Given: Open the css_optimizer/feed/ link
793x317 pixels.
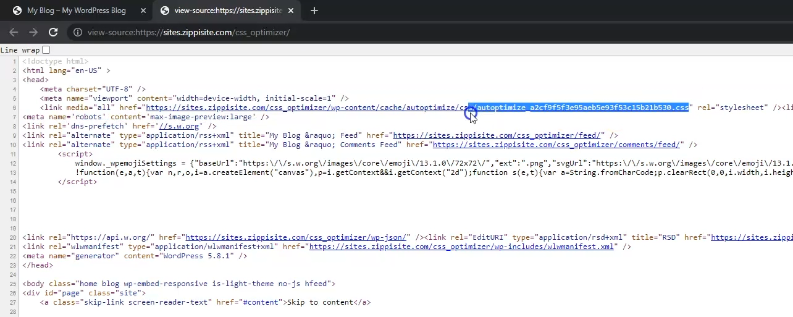Looking at the screenshot, I should [x=497, y=135].
